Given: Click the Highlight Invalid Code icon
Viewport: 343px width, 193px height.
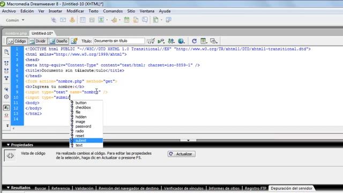Looking at the screenshot, I should [6, 115].
